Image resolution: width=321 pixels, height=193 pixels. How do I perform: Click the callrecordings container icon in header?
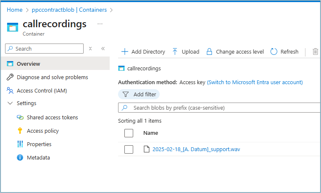pos(13,27)
